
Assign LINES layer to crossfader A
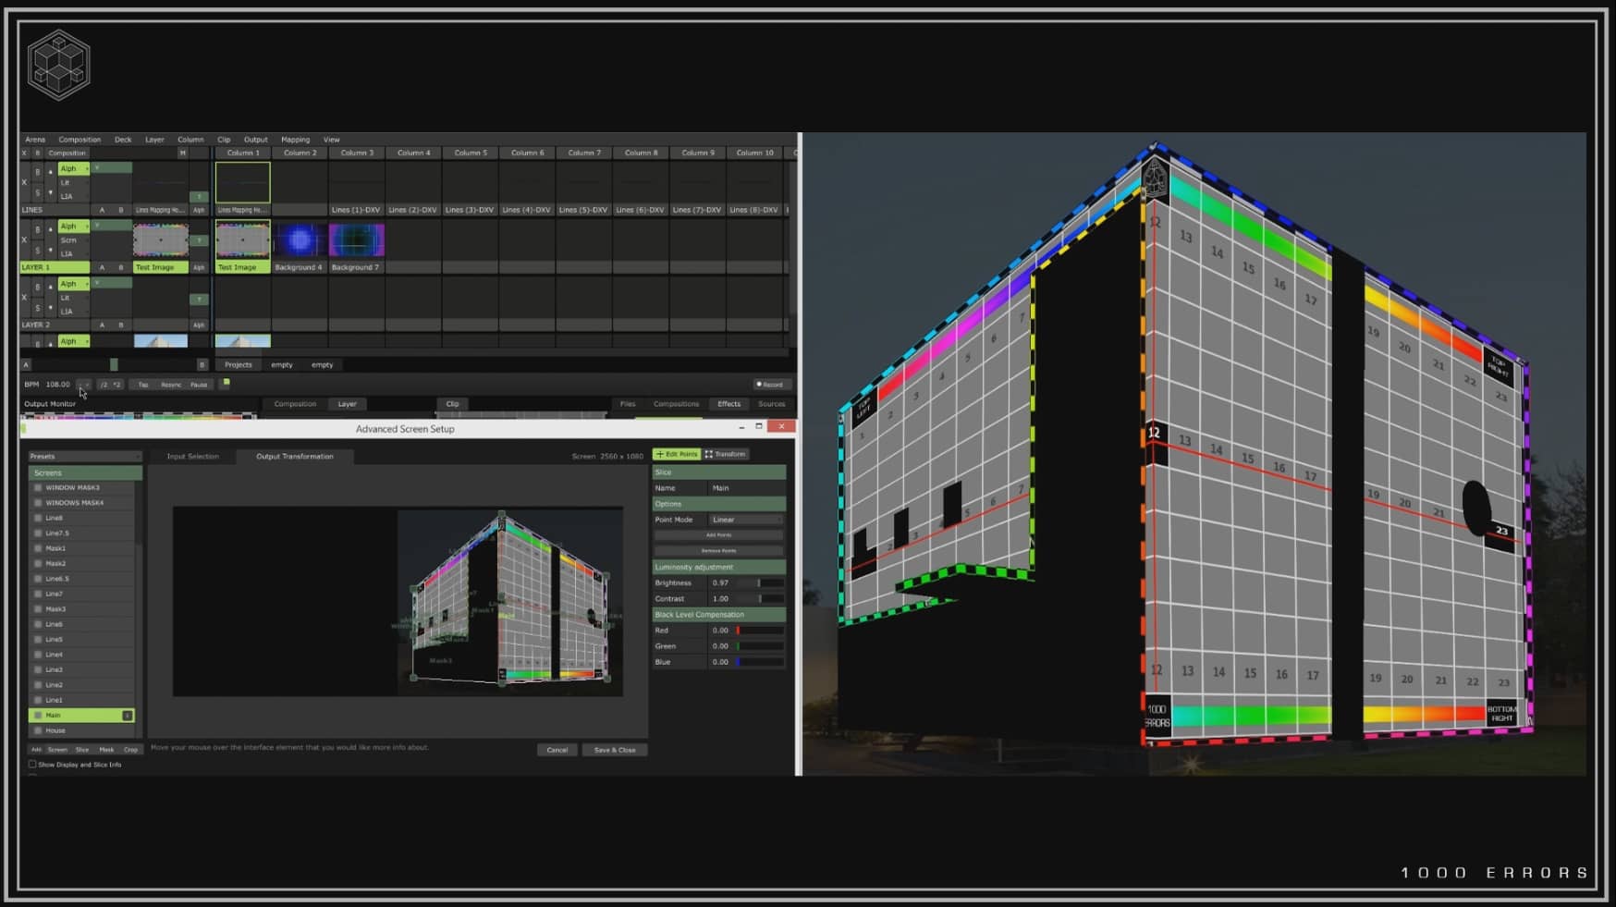[x=102, y=210]
